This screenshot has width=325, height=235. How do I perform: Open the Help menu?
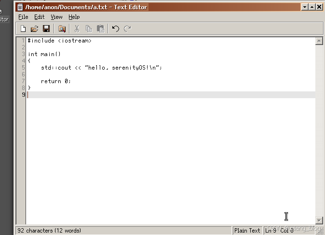coord(74,17)
